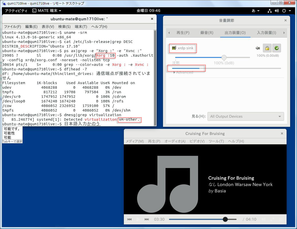Click the player volume speaker icon
Screen dimensions: 297x229
[263, 219]
